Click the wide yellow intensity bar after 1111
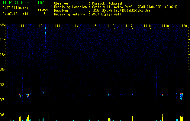Screen dimensions: 190x121 28,118
